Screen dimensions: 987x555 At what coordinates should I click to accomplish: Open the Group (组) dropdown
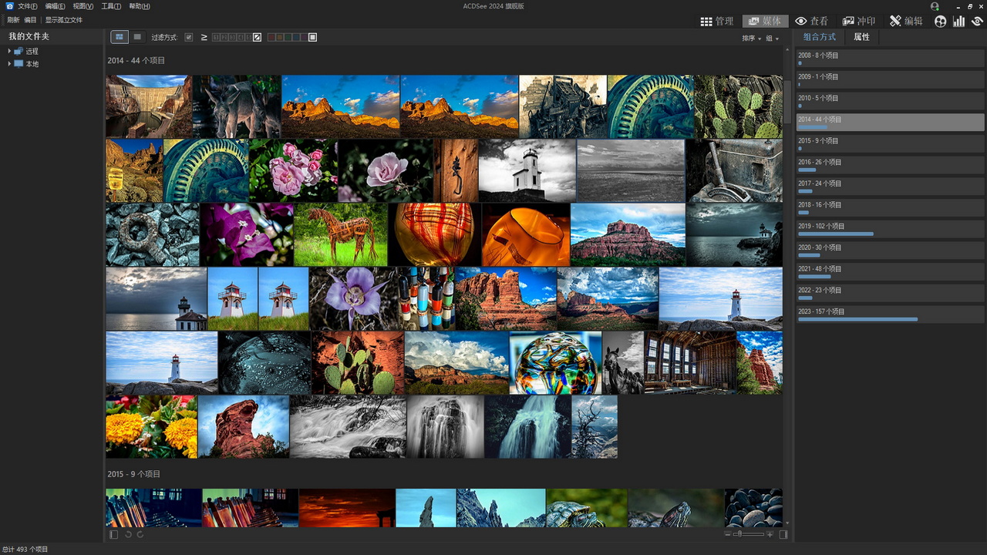pos(772,38)
